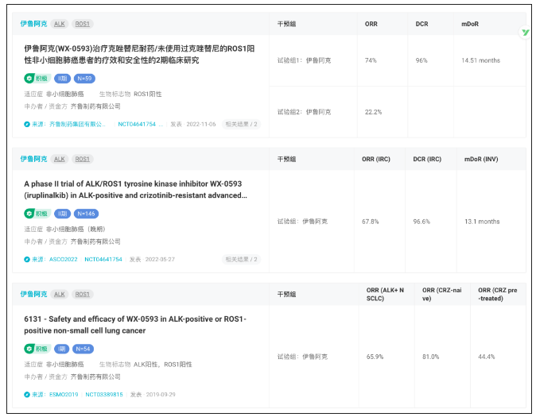The width and height of the screenshot is (536, 417).
Task: Open NCT03389815 trial link
Action: [103, 394]
